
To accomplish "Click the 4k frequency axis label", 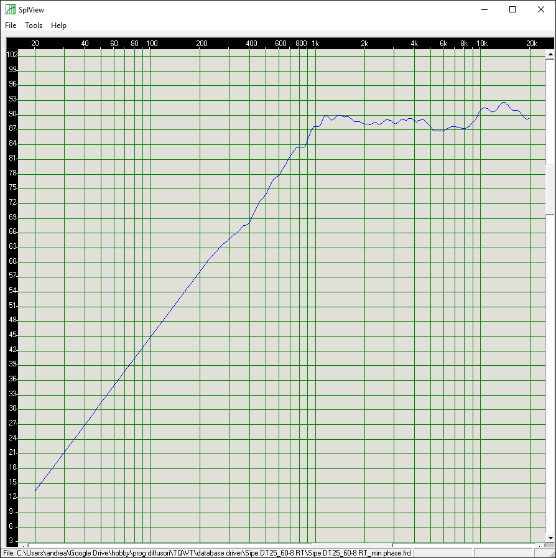I will coord(414,44).
